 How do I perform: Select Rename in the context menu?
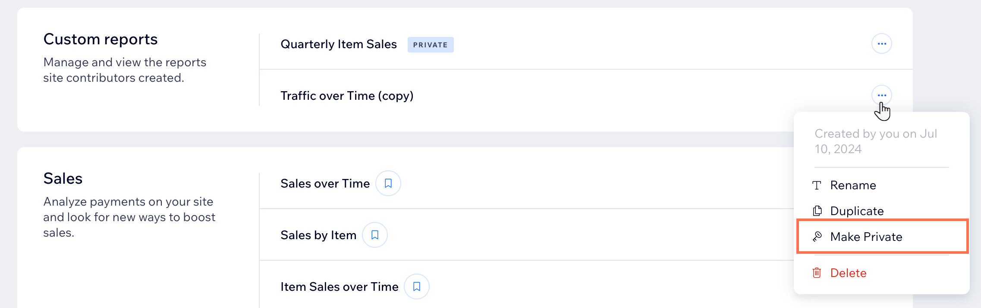[x=881, y=185]
